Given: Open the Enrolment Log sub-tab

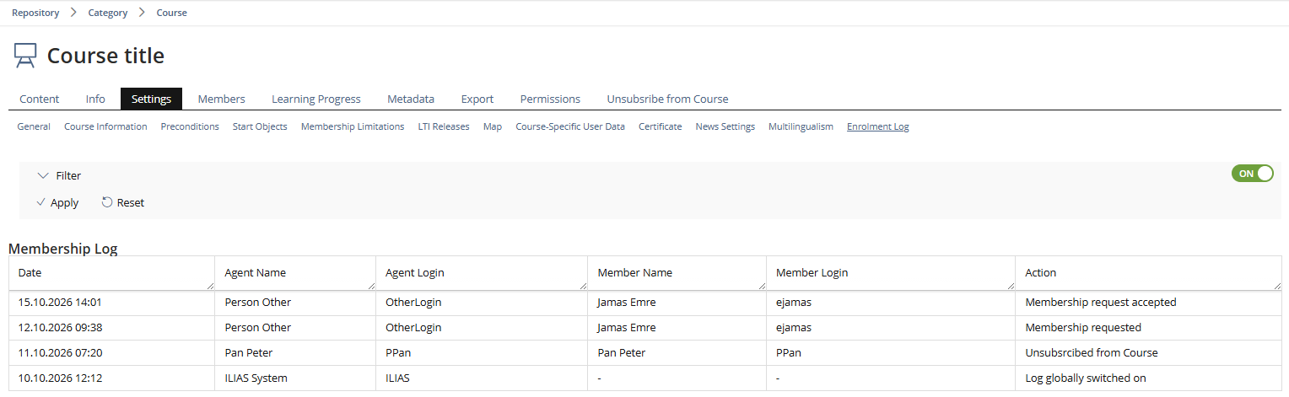Looking at the screenshot, I should (878, 126).
